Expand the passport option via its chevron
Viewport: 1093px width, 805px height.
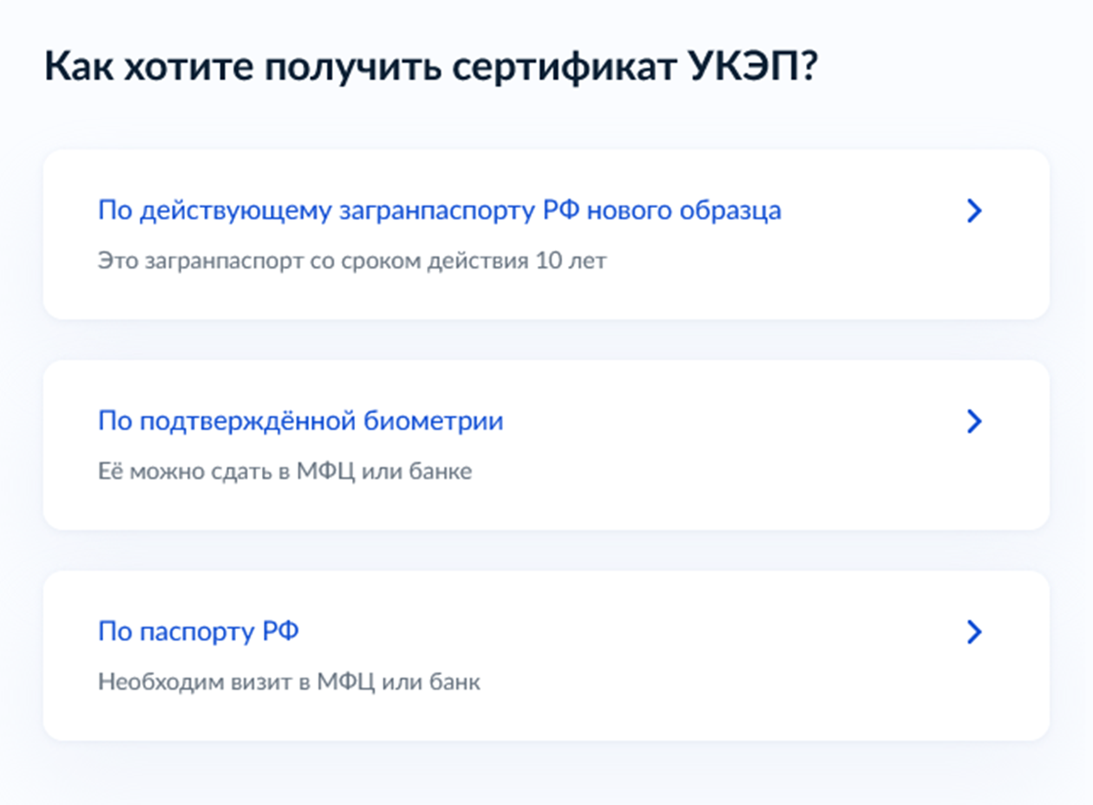click(x=975, y=631)
